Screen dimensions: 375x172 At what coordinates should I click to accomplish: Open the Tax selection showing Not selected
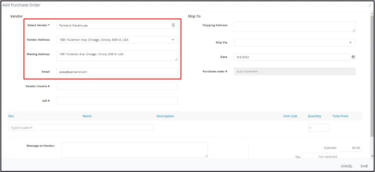pos(321,157)
